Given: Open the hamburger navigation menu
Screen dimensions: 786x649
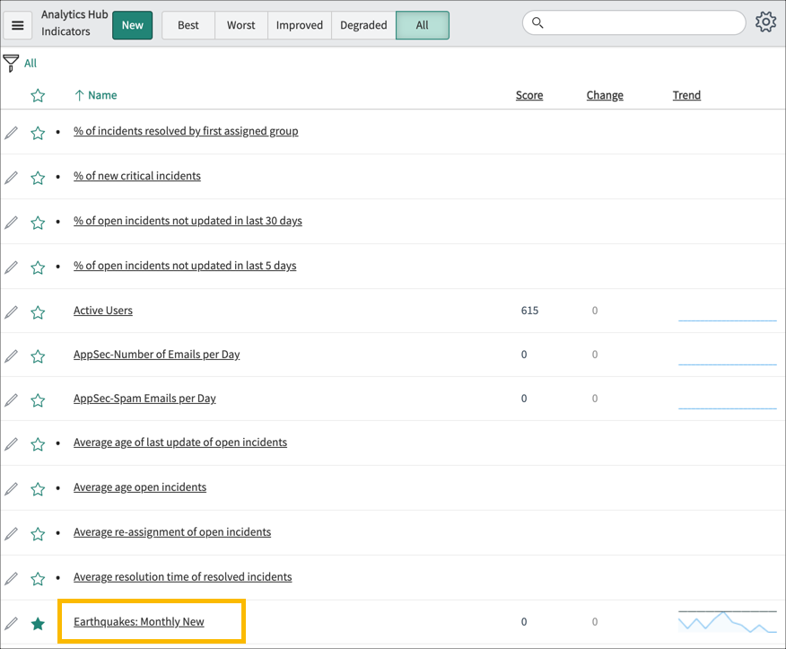Looking at the screenshot, I should pyautogui.click(x=18, y=24).
